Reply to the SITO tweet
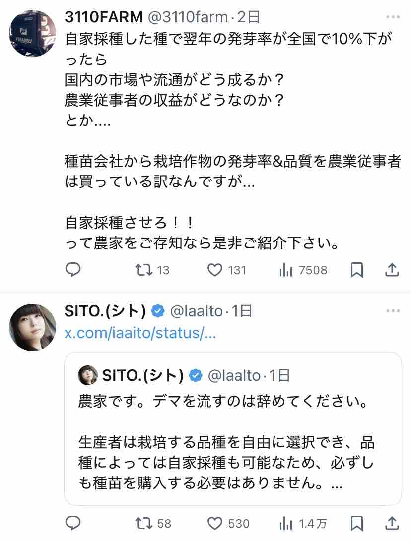This screenshot has height=541, width=411. tap(73, 523)
